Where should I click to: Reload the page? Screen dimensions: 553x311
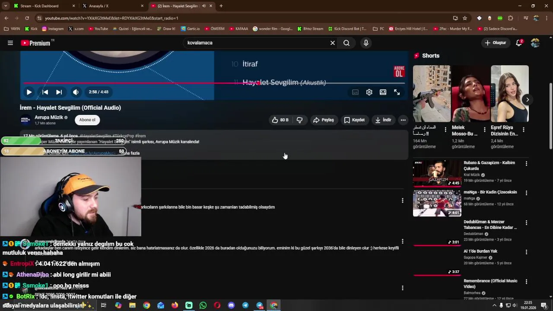(x=27, y=18)
